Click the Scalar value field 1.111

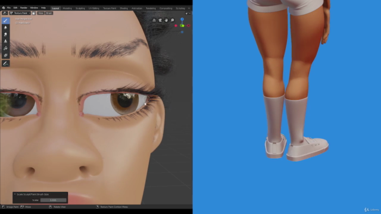(x=53, y=200)
